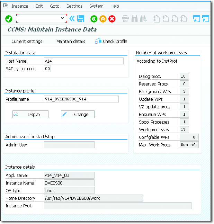Click the Config'able WPs value field
This screenshot has width=214, height=224.
click(189, 137)
